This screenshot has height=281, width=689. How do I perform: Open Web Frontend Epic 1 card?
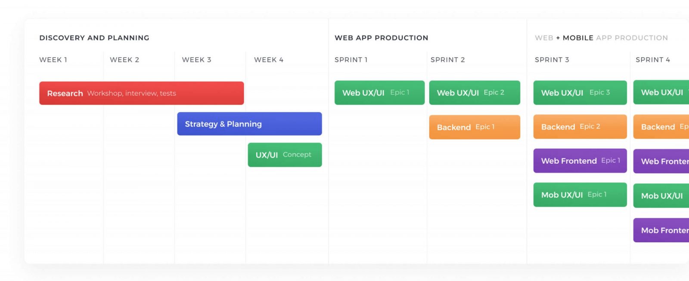tap(580, 161)
